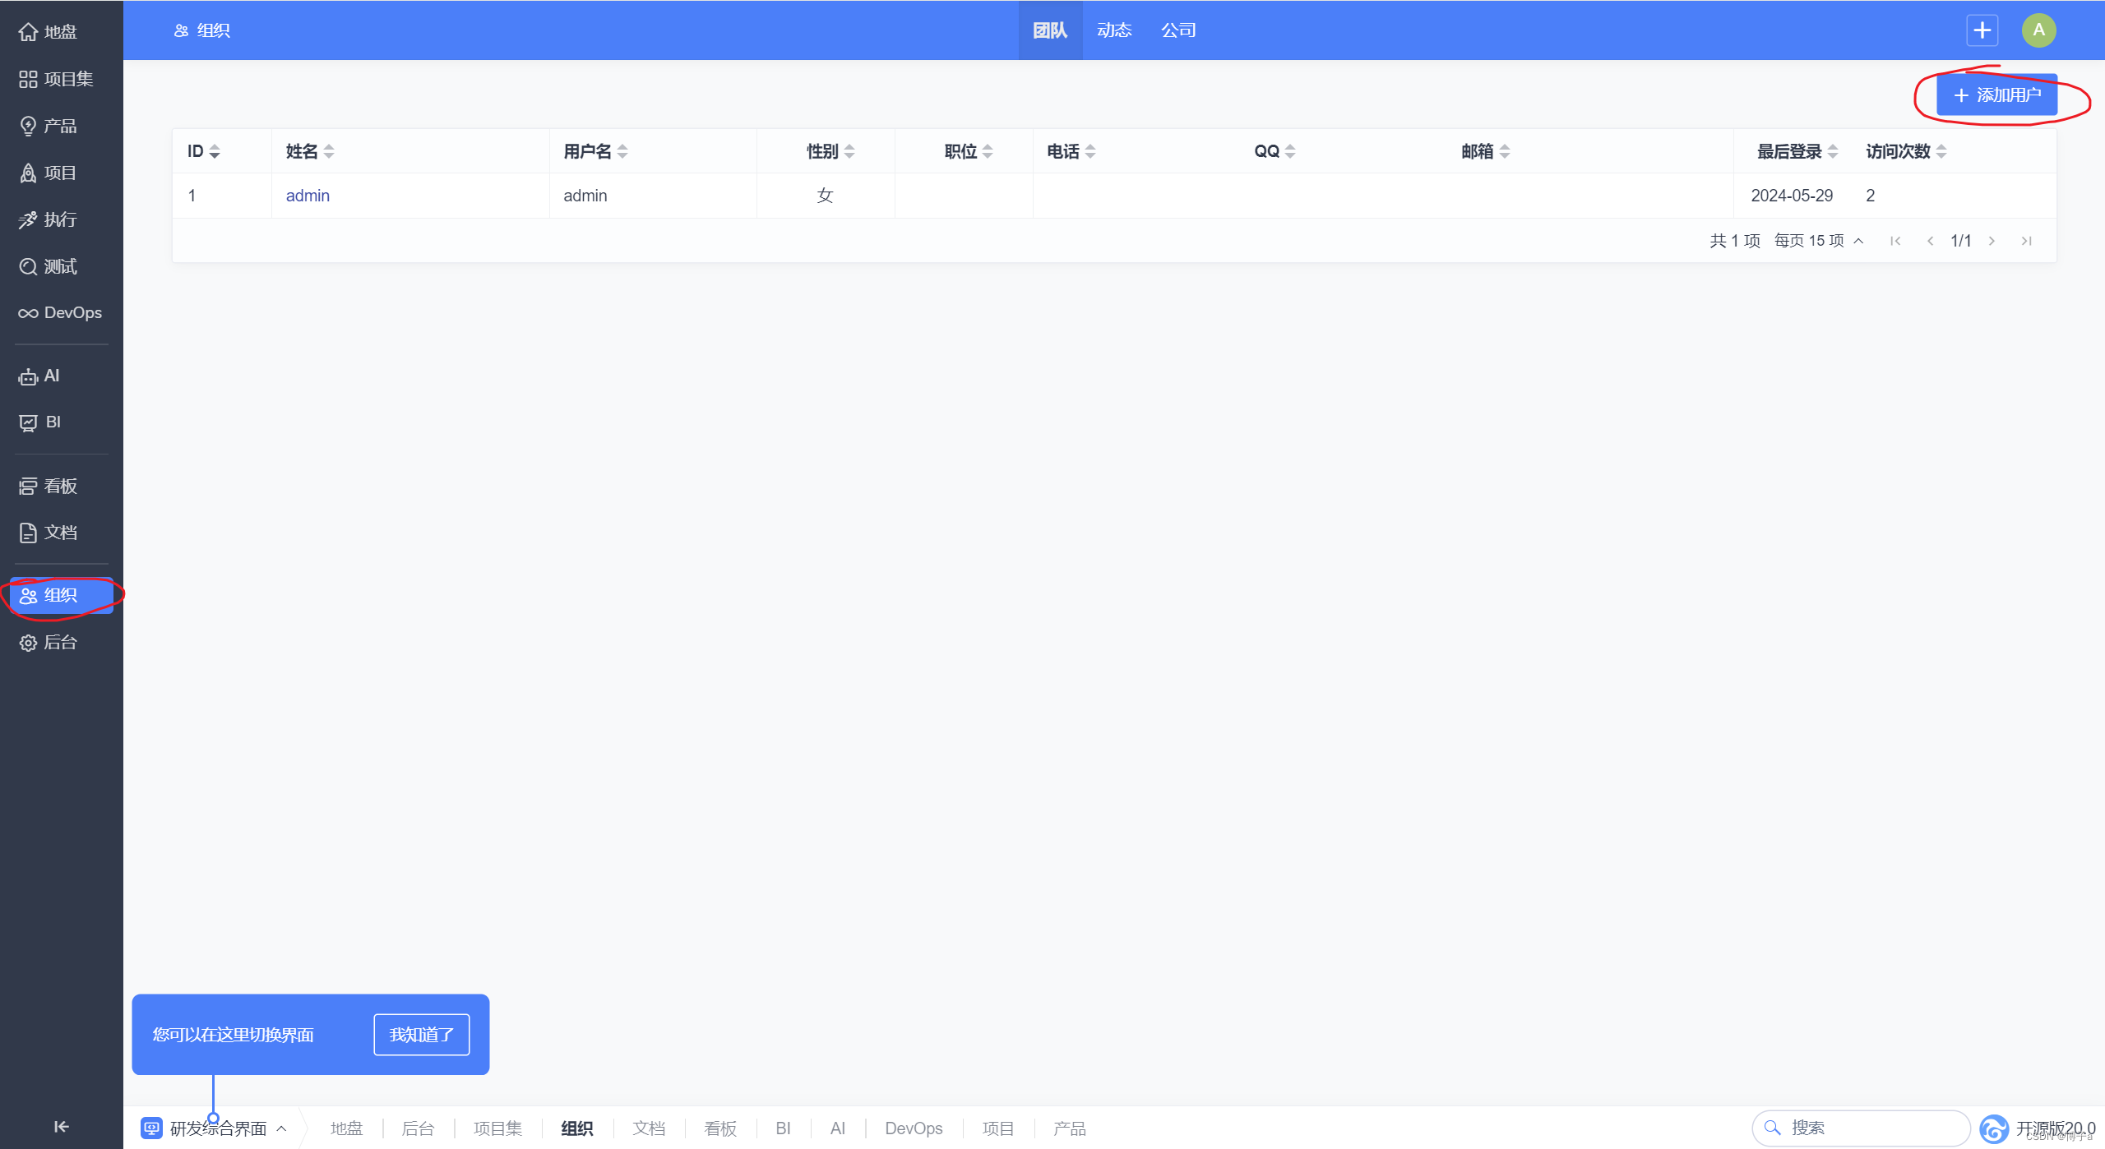Switch to the 动态 tab
The image size is (2105, 1149).
click(x=1114, y=30)
